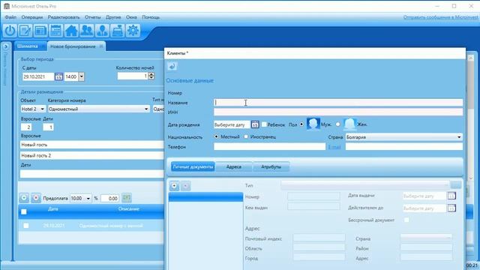Click the button beside Тип dropdown
Image resolution: width=480 pixels, height=270 pixels.
(x=456, y=185)
